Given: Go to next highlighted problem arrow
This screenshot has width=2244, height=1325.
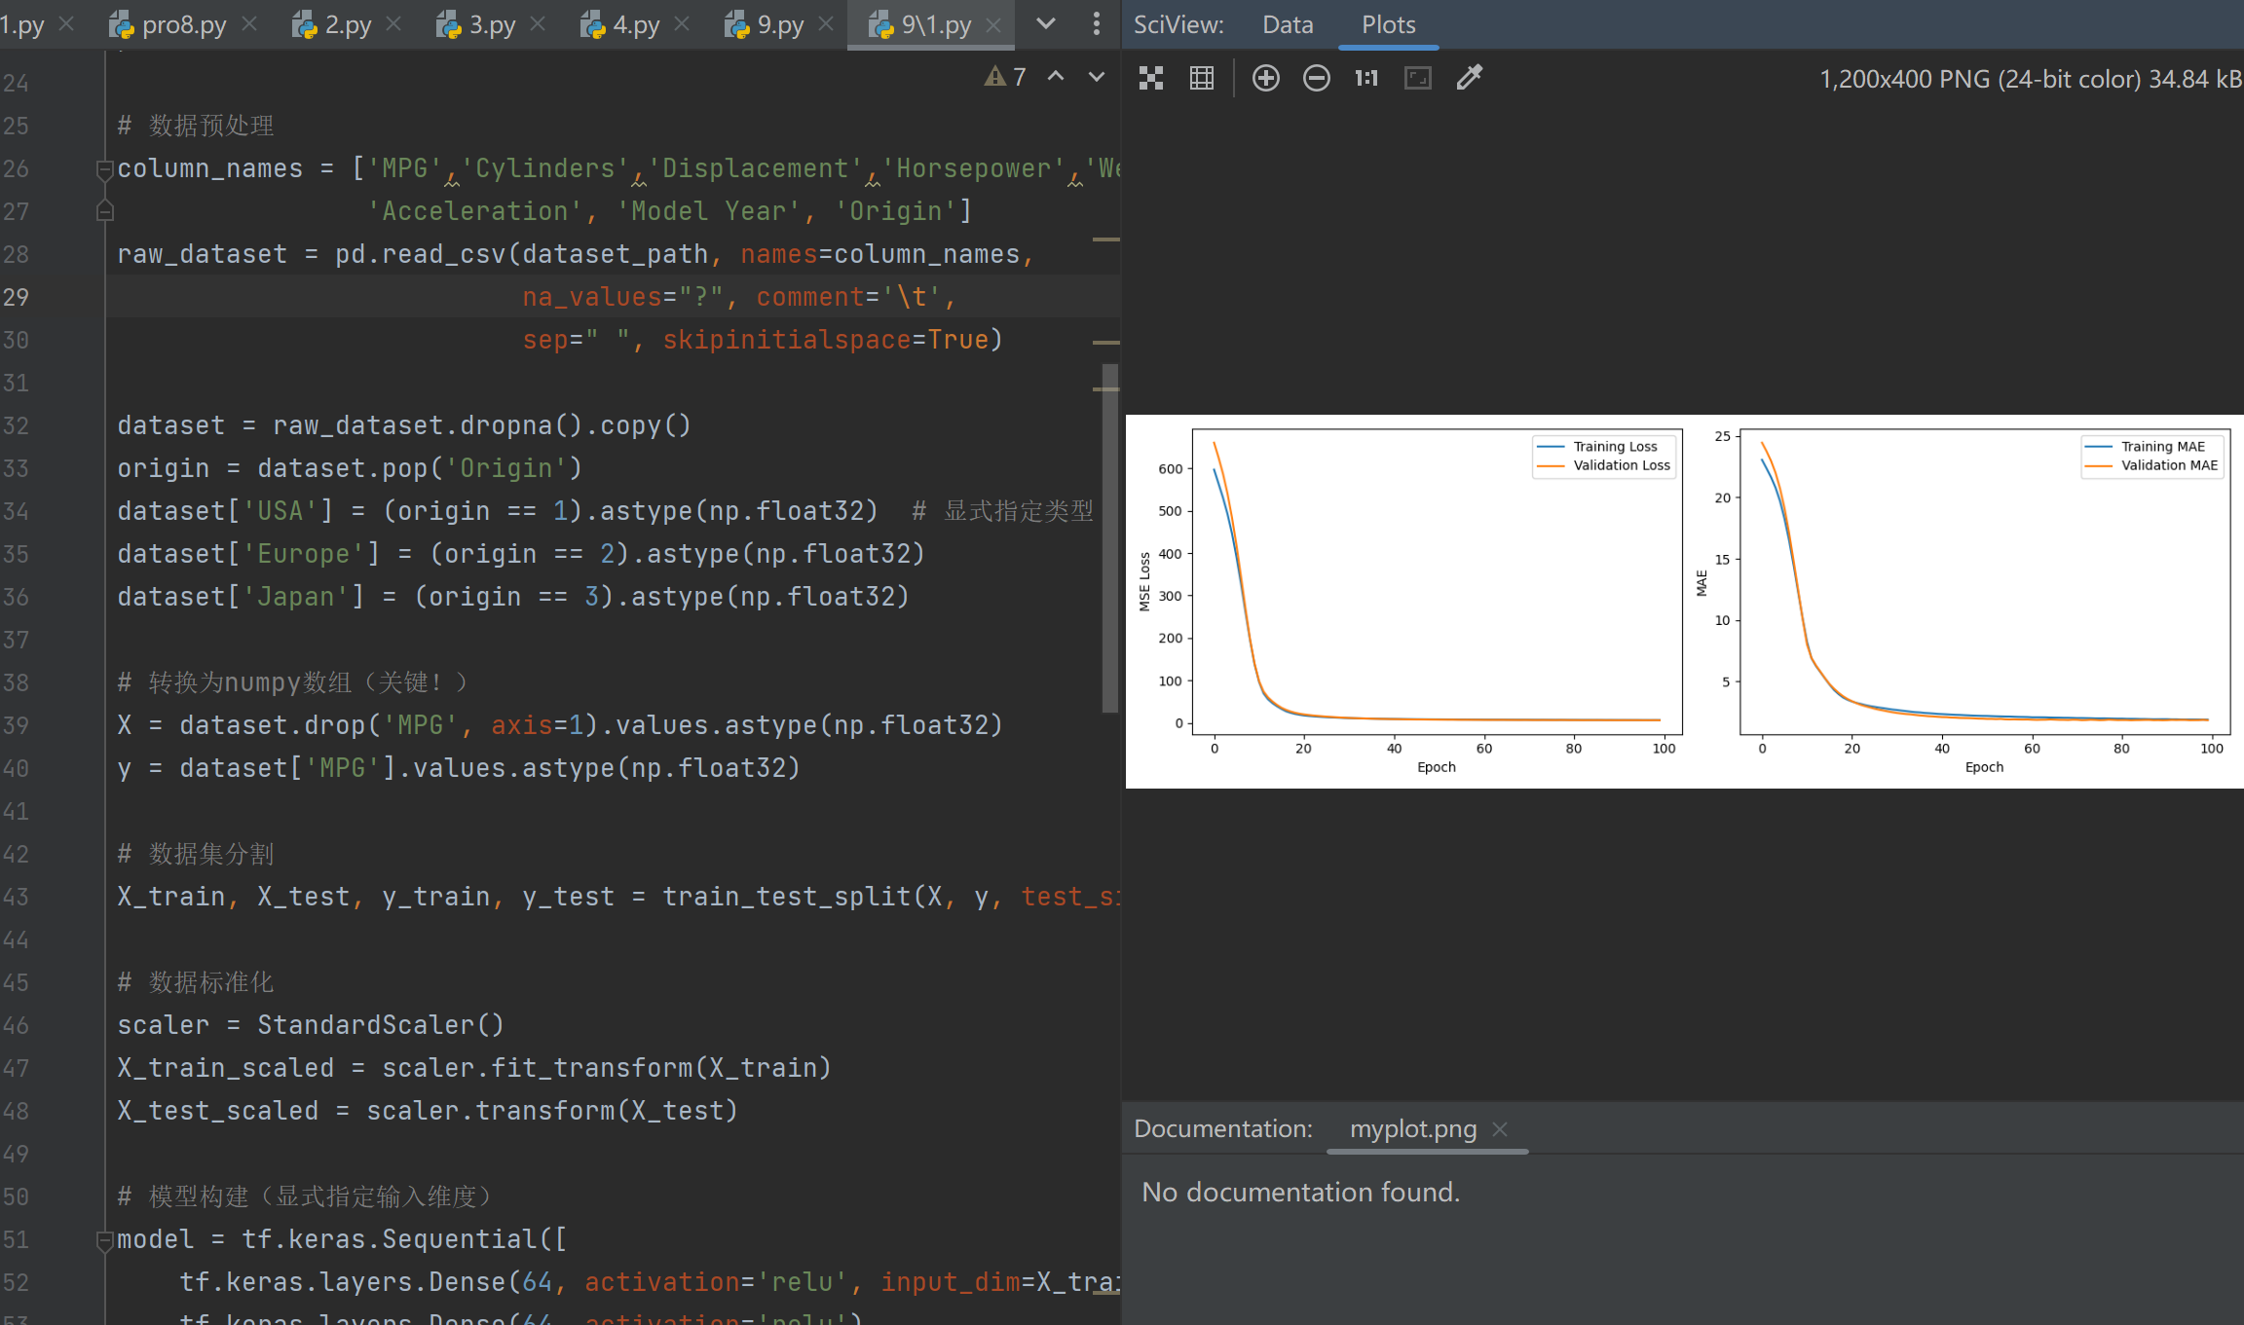Looking at the screenshot, I should click(1097, 77).
